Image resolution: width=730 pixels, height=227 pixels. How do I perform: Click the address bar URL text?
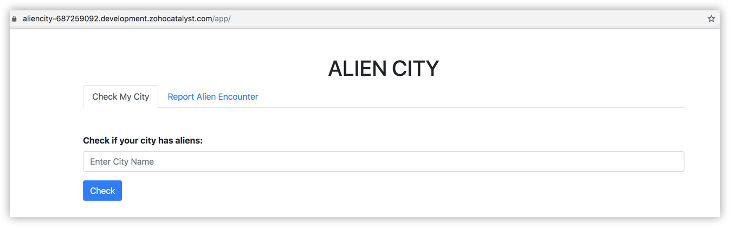coord(126,19)
